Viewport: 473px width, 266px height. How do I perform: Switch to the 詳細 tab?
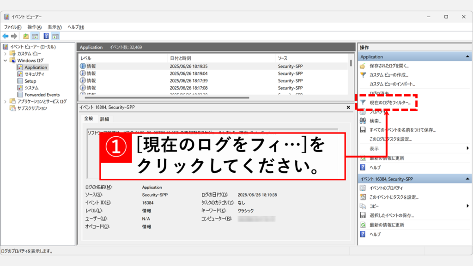click(x=104, y=119)
